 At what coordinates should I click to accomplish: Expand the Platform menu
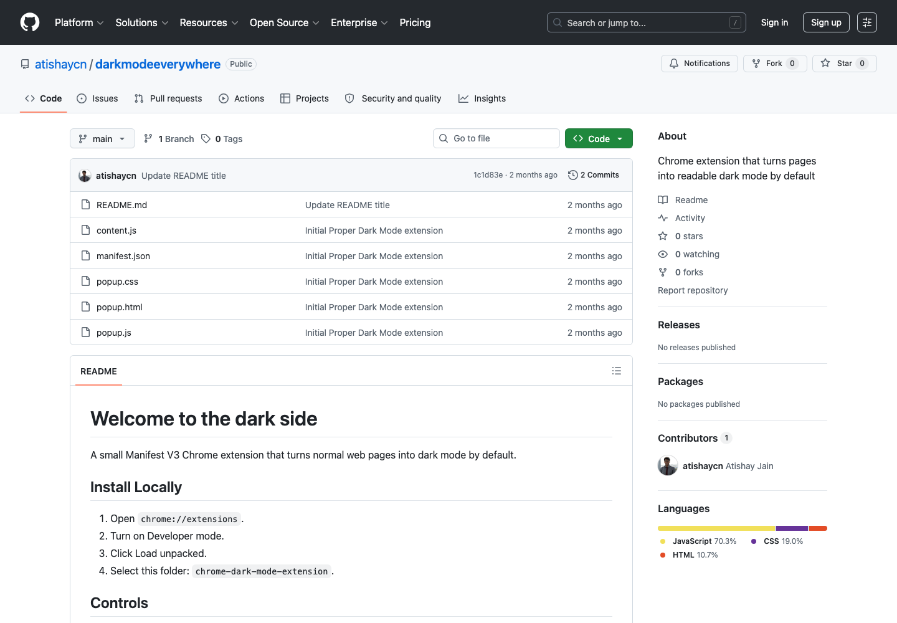79,22
